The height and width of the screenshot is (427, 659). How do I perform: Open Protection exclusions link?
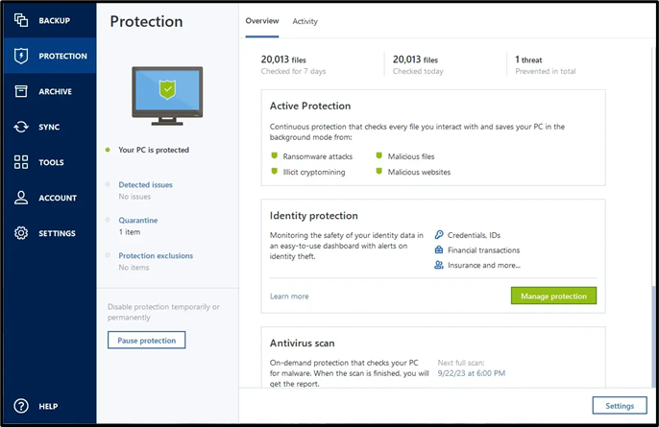click(156, 255)
